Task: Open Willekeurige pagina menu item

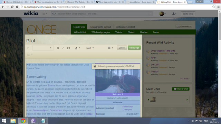Action: pyautogui.click(x=100, y=32)
